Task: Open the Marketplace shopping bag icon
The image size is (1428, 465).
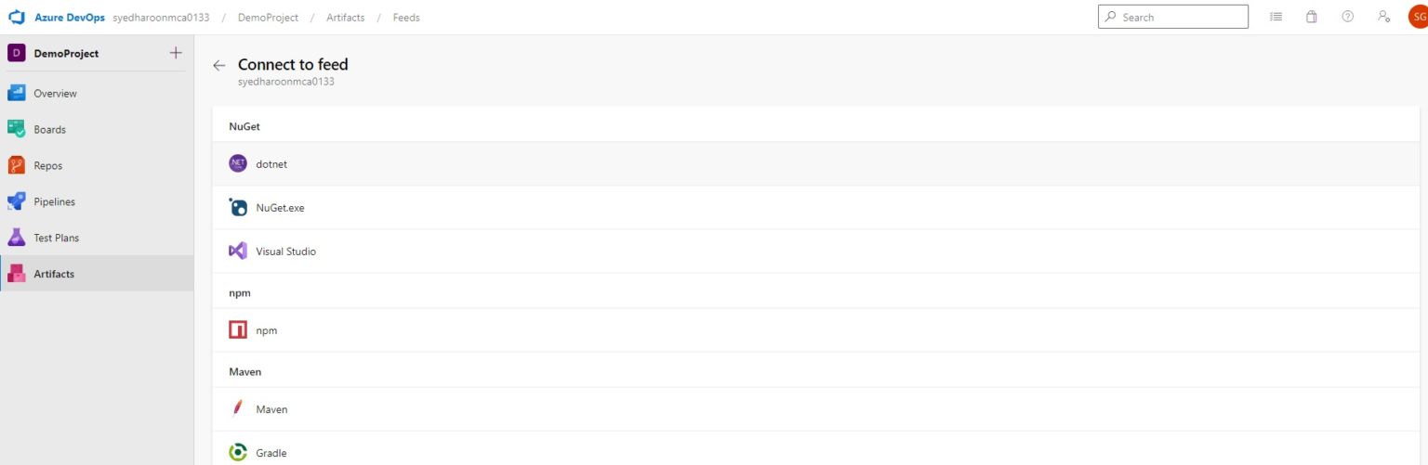Action: tap(1312, 17)
